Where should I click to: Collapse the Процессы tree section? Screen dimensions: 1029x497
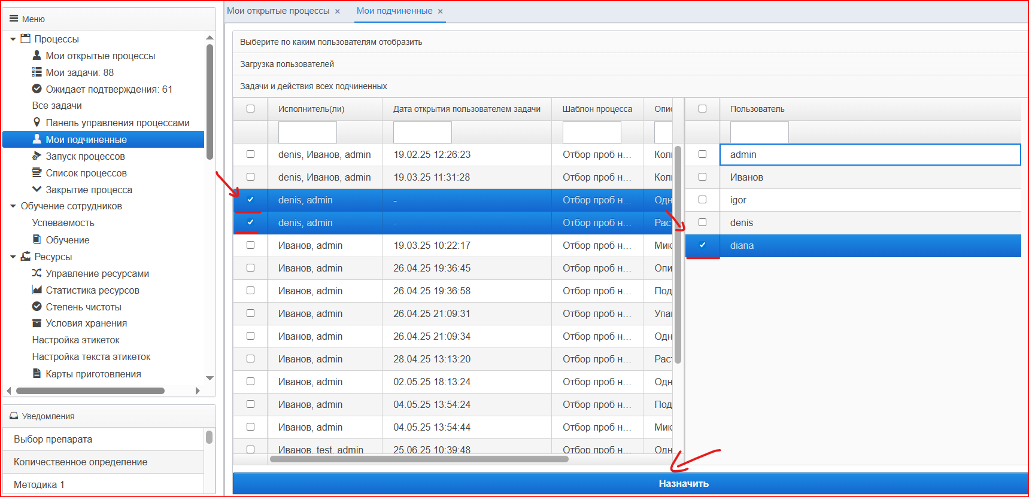click(13, 39)
